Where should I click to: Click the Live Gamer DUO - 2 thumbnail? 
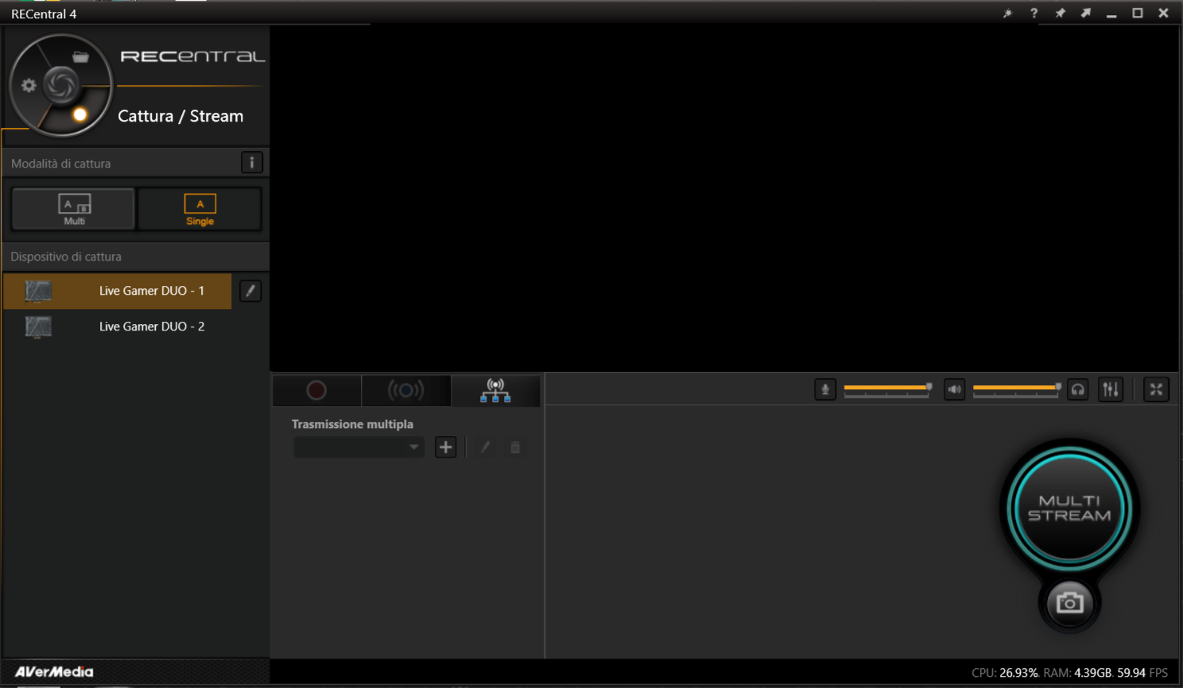click(x=38, y=327)
